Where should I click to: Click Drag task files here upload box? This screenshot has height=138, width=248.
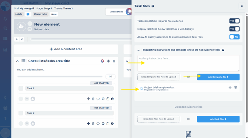pyautogui.click(x=159, y=119)
